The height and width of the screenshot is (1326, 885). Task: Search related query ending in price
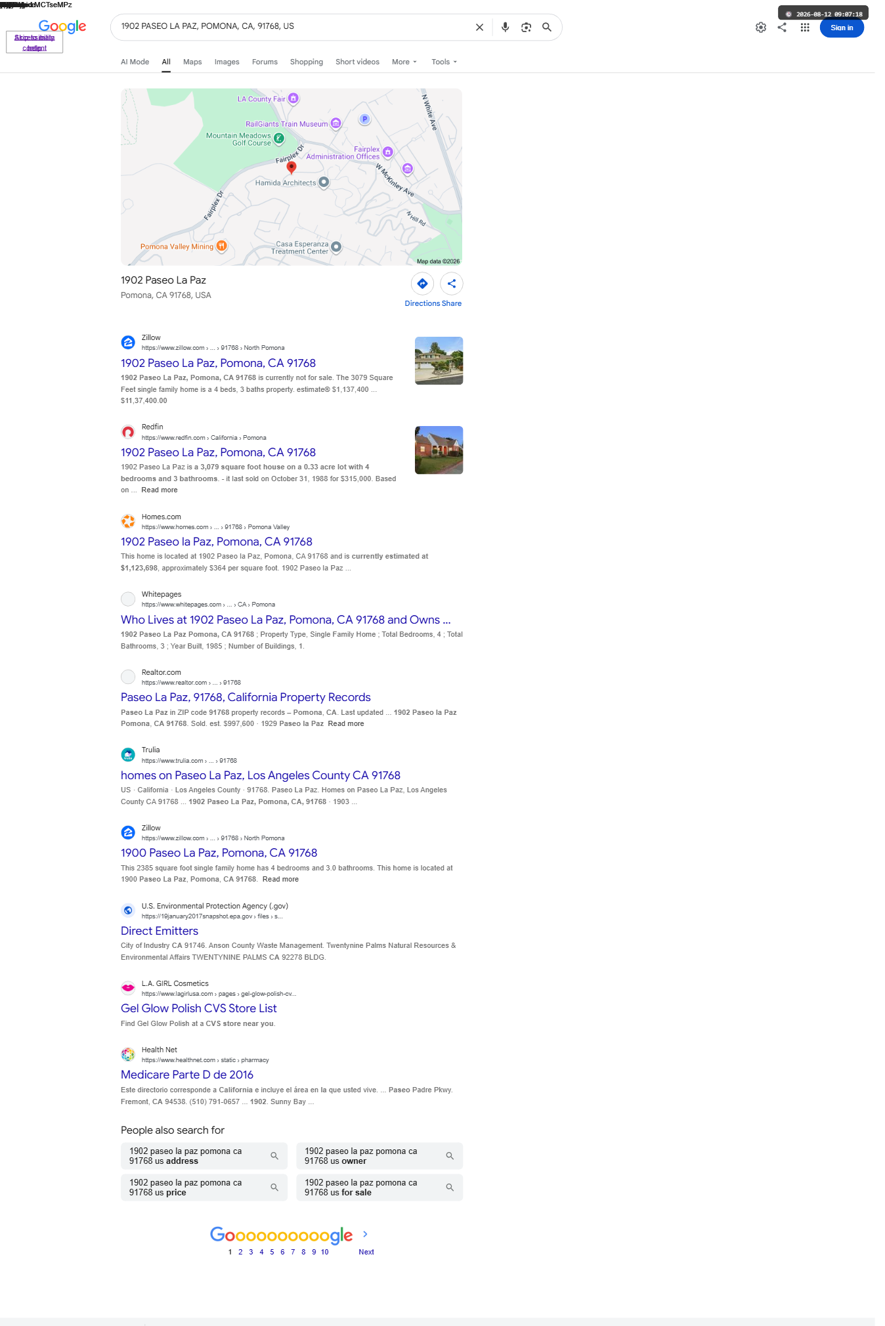tap(204, 1187)
